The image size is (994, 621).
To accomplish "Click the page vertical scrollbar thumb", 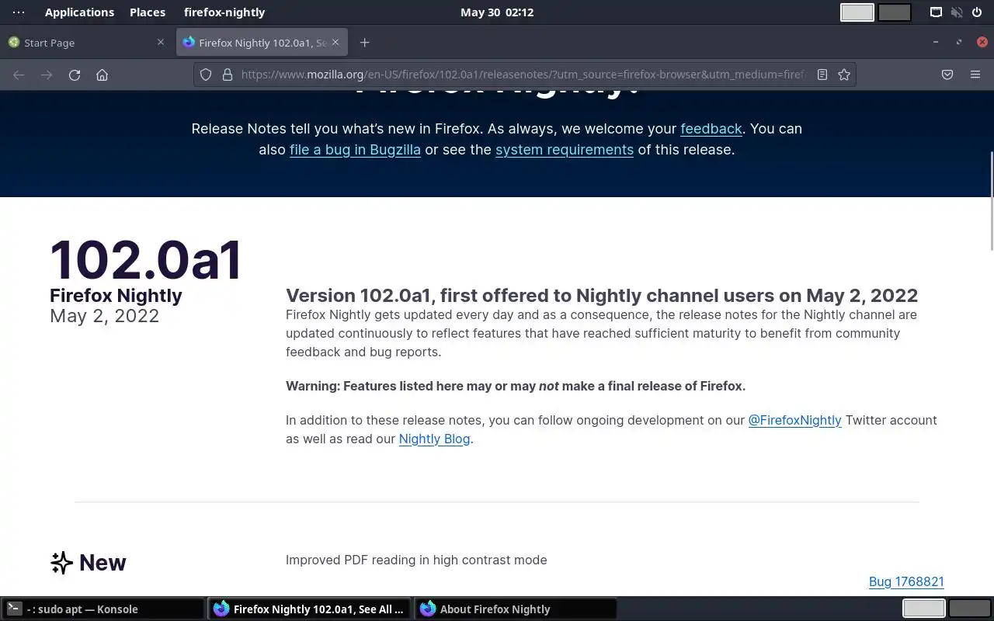I will pos(991,200).
